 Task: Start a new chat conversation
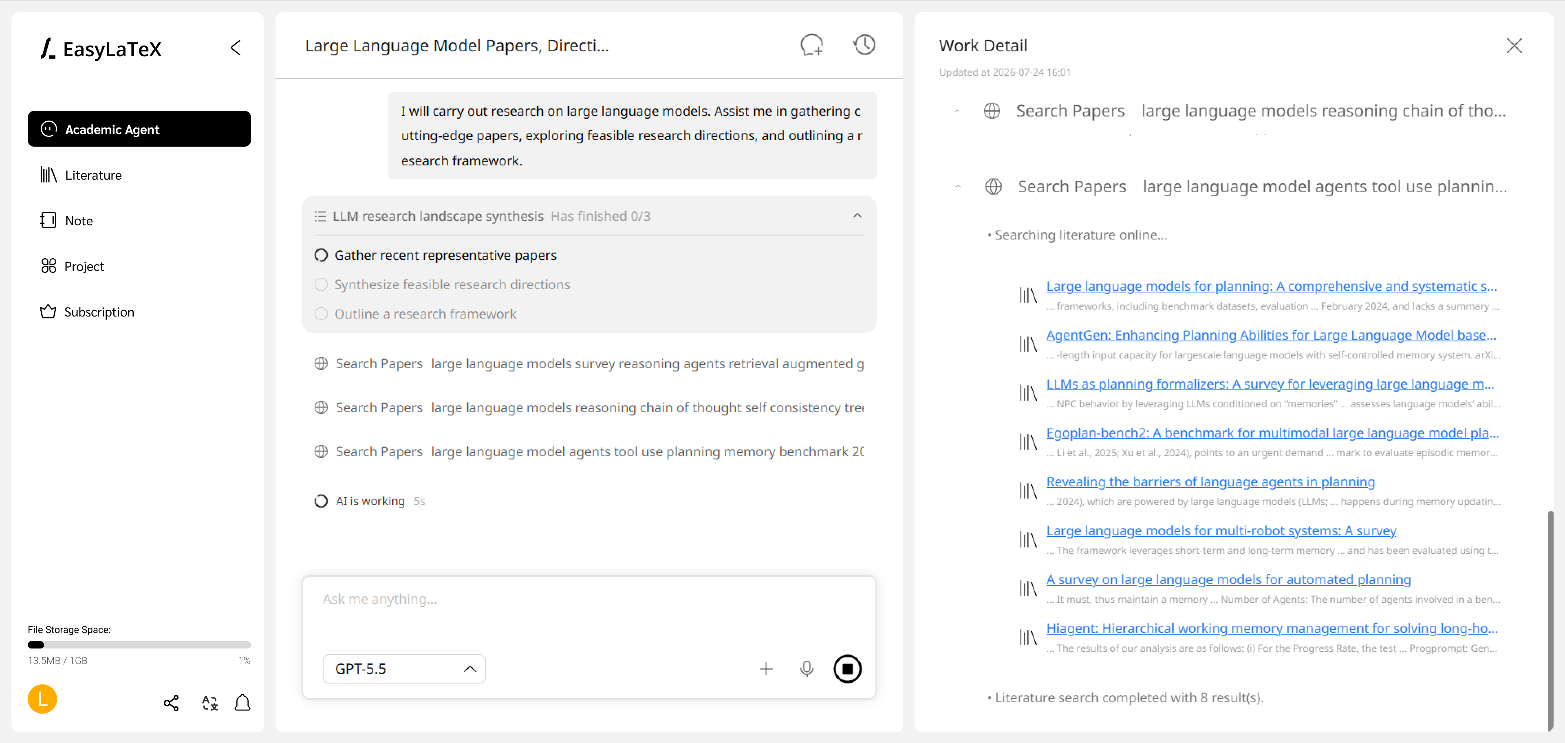812,45
